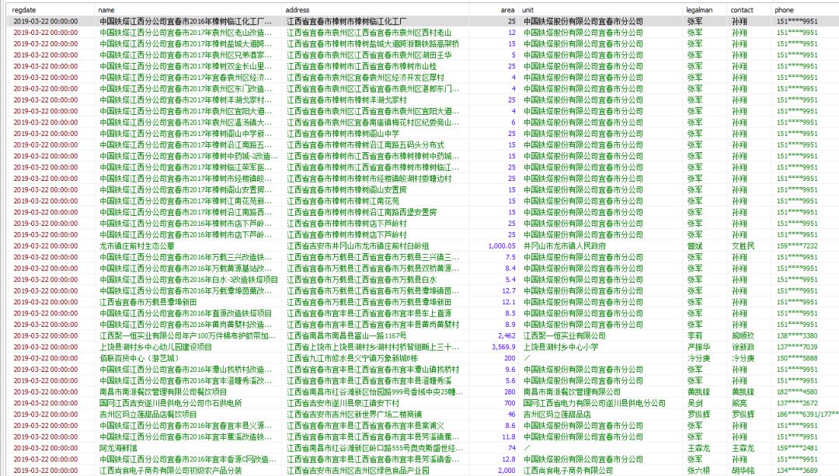The height and width of the screenshot is (476, 839).
Task: Click address cell 江西省吉安市遂川县泉江镇安下村
Action: [x=343, y=403]
